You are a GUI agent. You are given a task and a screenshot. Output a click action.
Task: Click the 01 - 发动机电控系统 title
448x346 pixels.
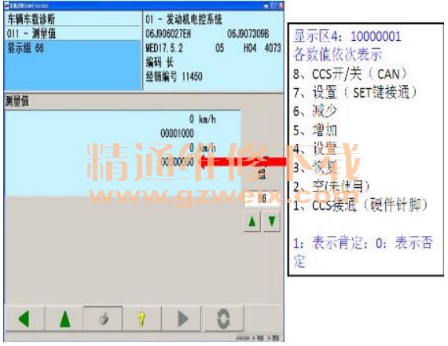click(184, 20)
